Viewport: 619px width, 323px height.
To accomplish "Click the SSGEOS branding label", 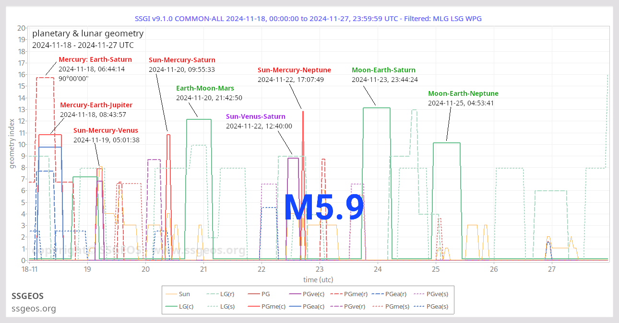I will point(27,296).
